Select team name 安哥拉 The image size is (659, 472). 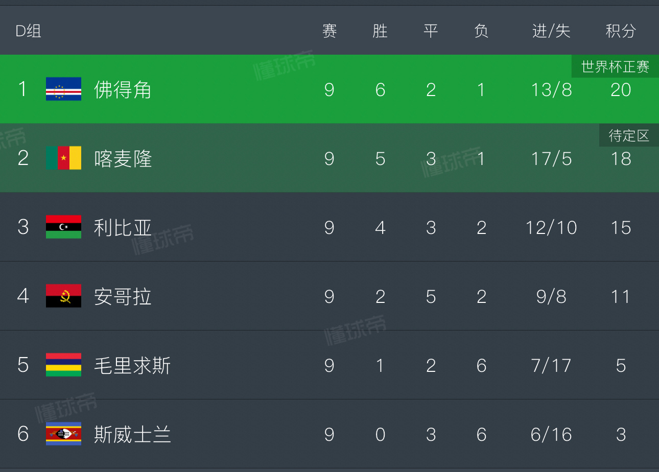[x=123, y=297]
